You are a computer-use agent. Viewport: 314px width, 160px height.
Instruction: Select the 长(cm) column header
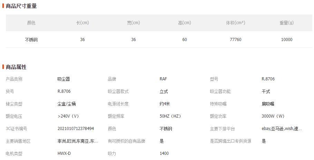pos(82,23)
